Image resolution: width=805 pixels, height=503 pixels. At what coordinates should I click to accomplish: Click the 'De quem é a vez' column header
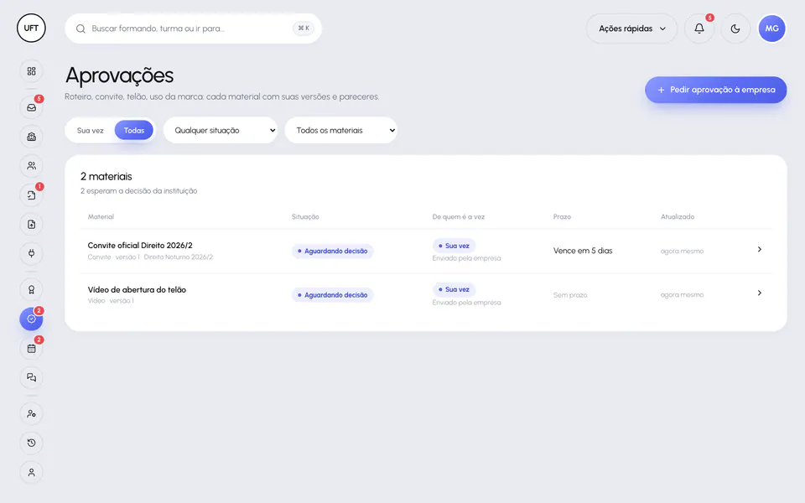[459, 216]
